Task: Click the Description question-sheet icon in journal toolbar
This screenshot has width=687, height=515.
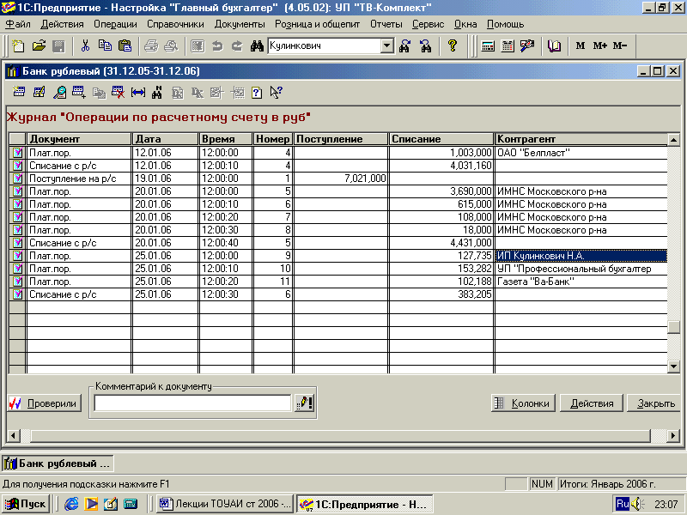Action: point(257,92)
